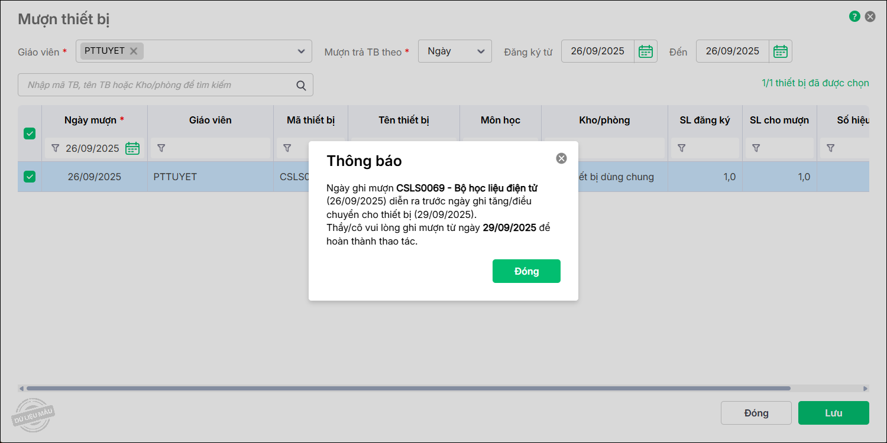Uncheck the row checkbox for 26/09/2025
The width and height of the screenshot is (887, 443).
pos(30,177)
